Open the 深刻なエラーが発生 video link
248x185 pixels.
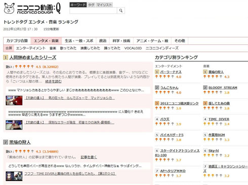(x=69, y=122)
